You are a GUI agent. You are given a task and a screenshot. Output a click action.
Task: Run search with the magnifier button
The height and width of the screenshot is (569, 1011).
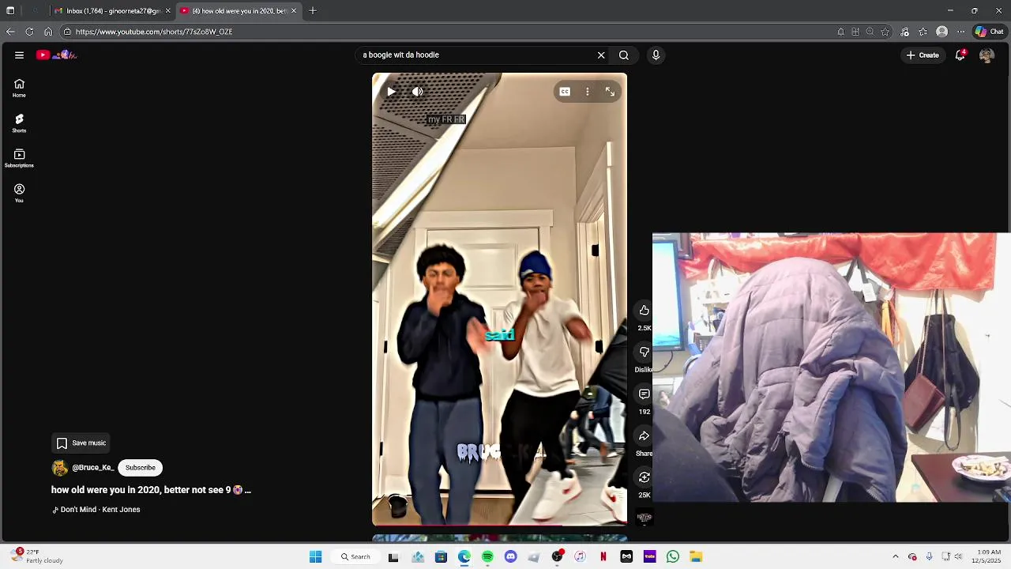pyautogui.click(x=624, y=55)
